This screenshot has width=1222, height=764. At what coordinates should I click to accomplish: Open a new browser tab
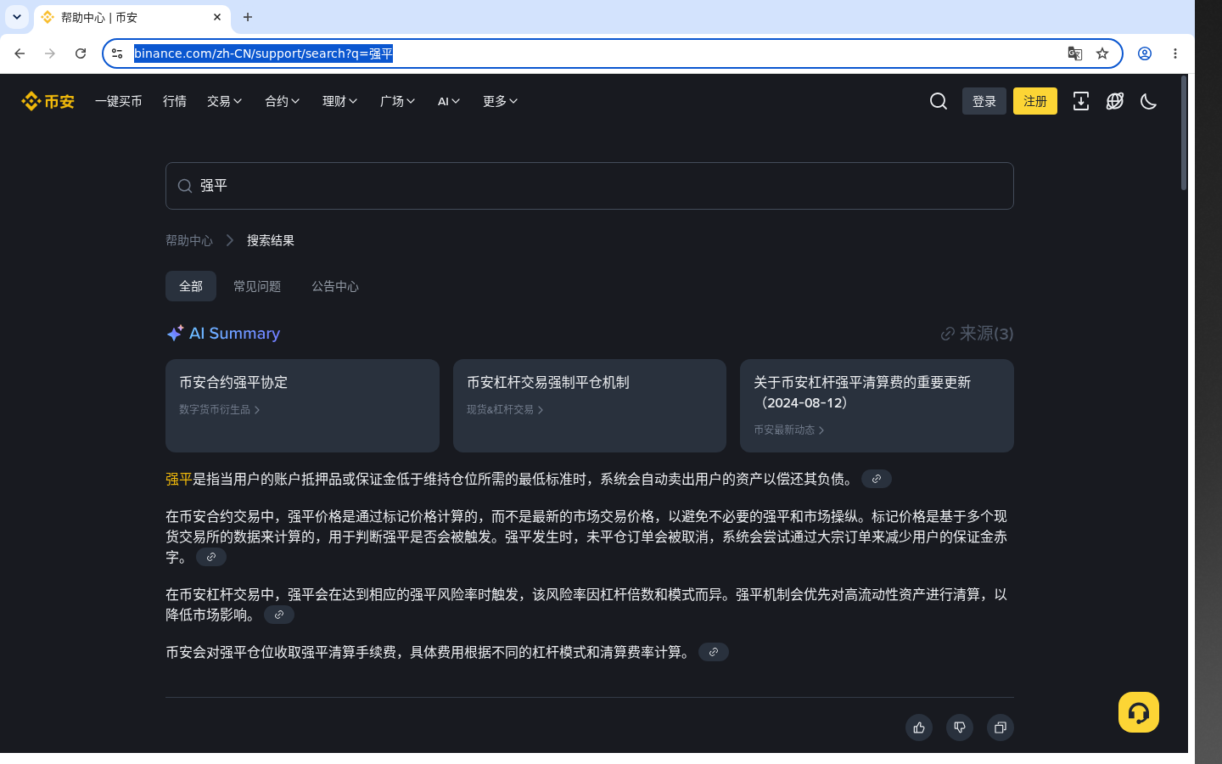[248, 17]
